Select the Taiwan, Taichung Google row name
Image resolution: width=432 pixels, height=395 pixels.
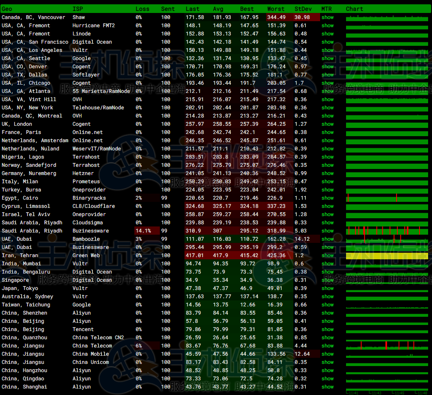26,305
